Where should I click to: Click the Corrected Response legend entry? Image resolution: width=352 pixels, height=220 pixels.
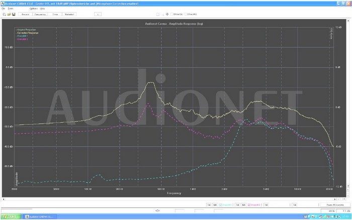(x=27, y=33)
